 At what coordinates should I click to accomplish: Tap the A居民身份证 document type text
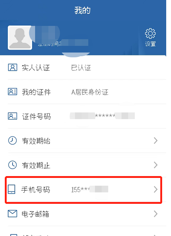90,92
